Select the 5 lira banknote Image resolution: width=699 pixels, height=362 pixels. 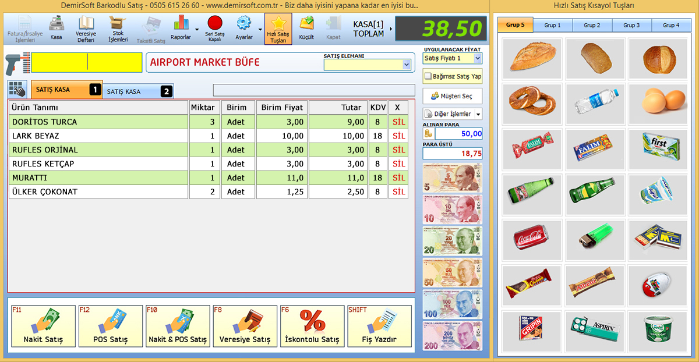tap(453, 178)
